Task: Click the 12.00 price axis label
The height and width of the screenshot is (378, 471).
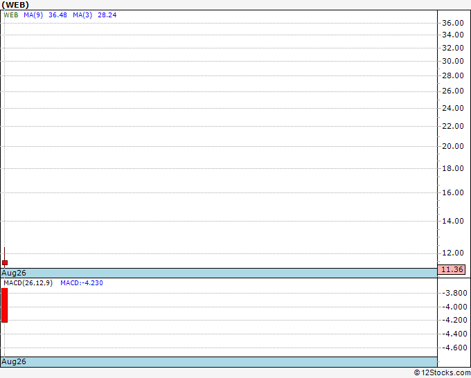Action: (453, 253)
